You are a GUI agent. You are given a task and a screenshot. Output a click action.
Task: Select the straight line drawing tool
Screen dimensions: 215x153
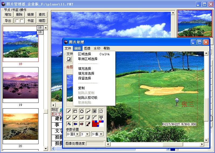(x=69, y=111)
